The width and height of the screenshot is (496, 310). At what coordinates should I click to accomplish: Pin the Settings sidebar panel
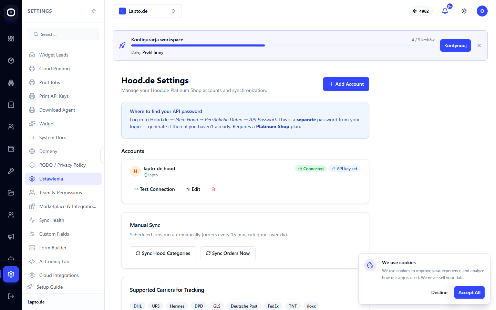tap(93, 11)
